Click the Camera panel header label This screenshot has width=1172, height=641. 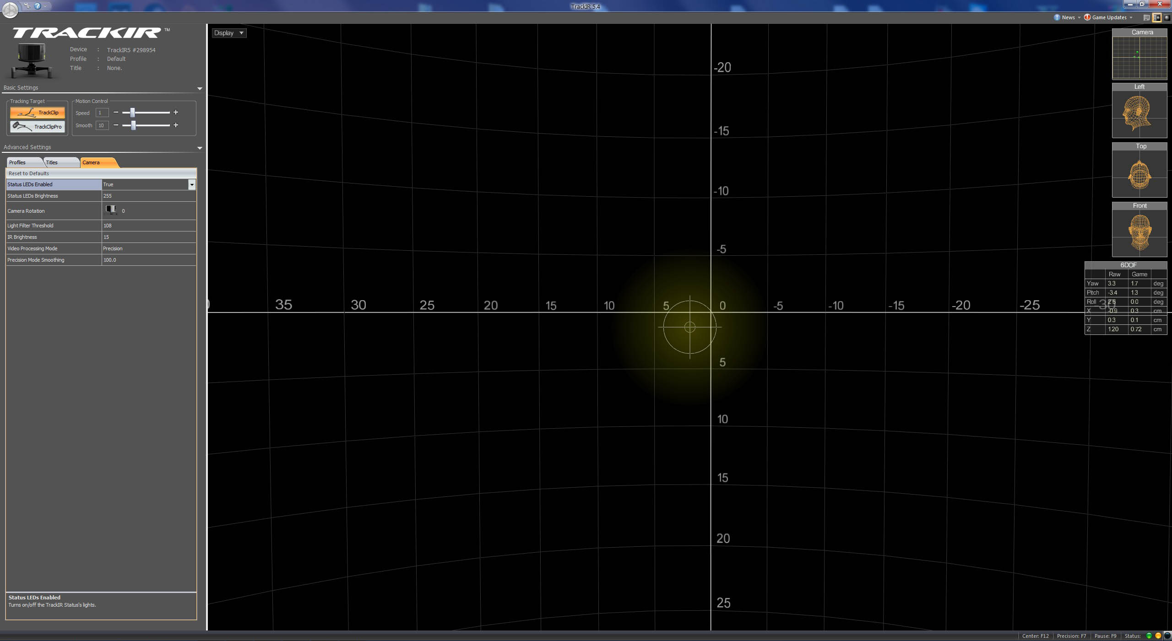point(1142,32)
